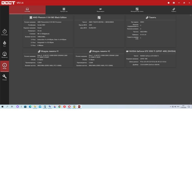Click the screenshot camera icon in title bar
Viewport: 192px width, 169px height.
[174, 3]
